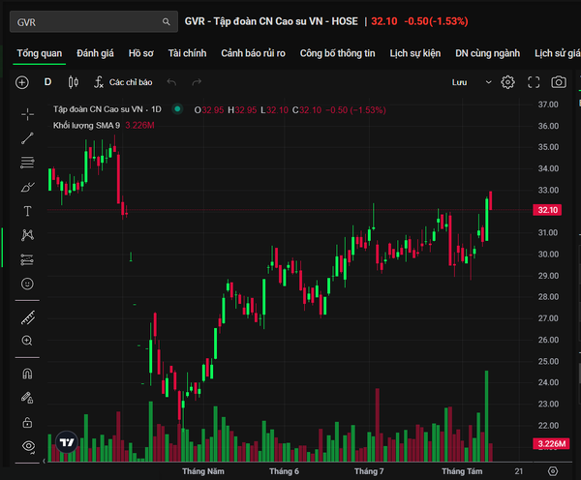Click the Tập đoàn CN Cao su VN legend title
The image size is (581, 480).
click(107, 109)
